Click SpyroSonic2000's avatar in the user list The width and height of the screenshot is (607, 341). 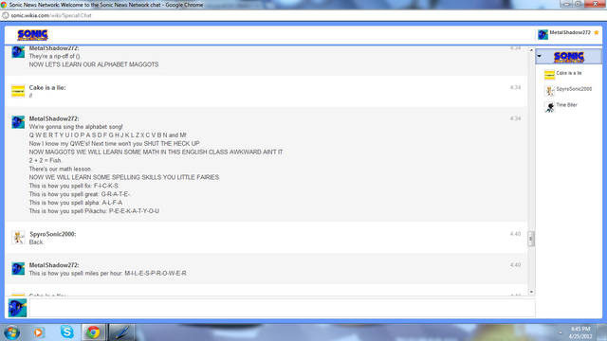(549, 91)
